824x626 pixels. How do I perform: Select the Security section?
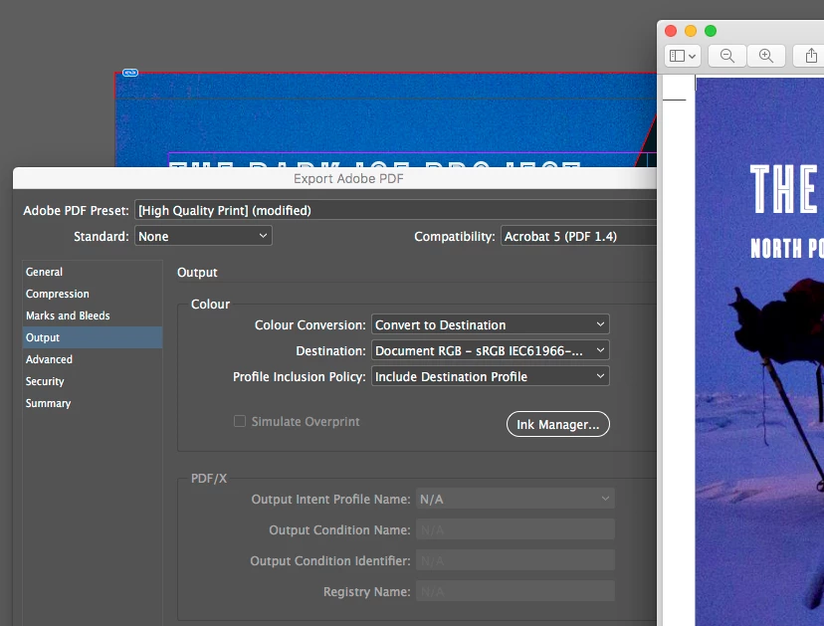(93, 381)
